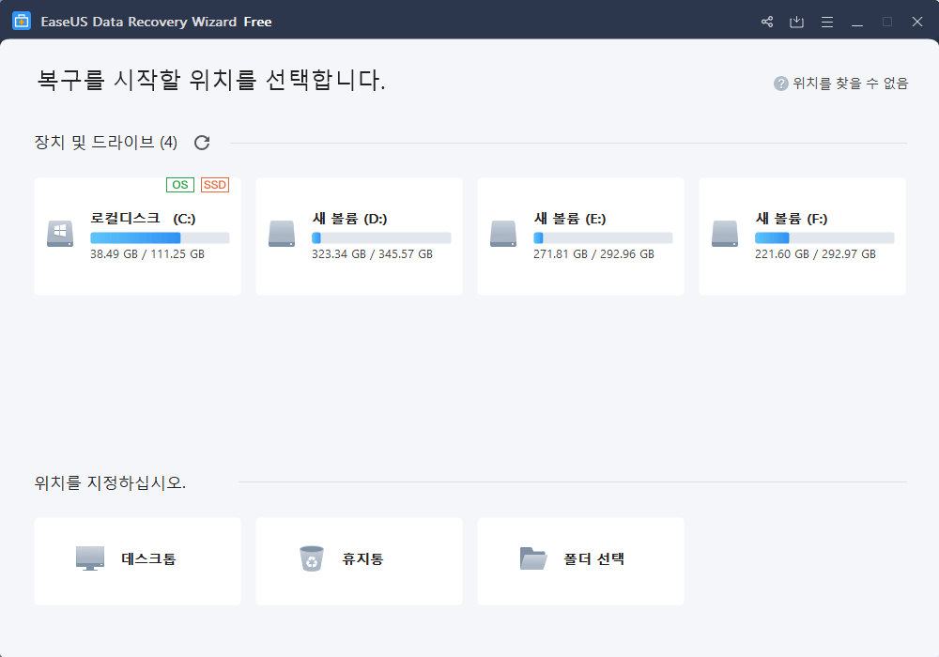
Task: Click the drive icon for 새 볼륨 (E:)
Action: point(503,234)
